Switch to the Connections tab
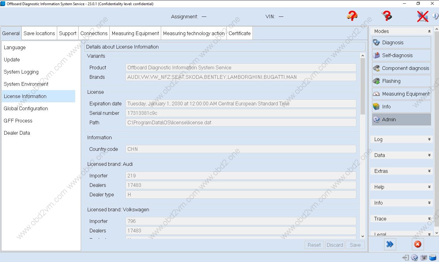 [94, 34]
